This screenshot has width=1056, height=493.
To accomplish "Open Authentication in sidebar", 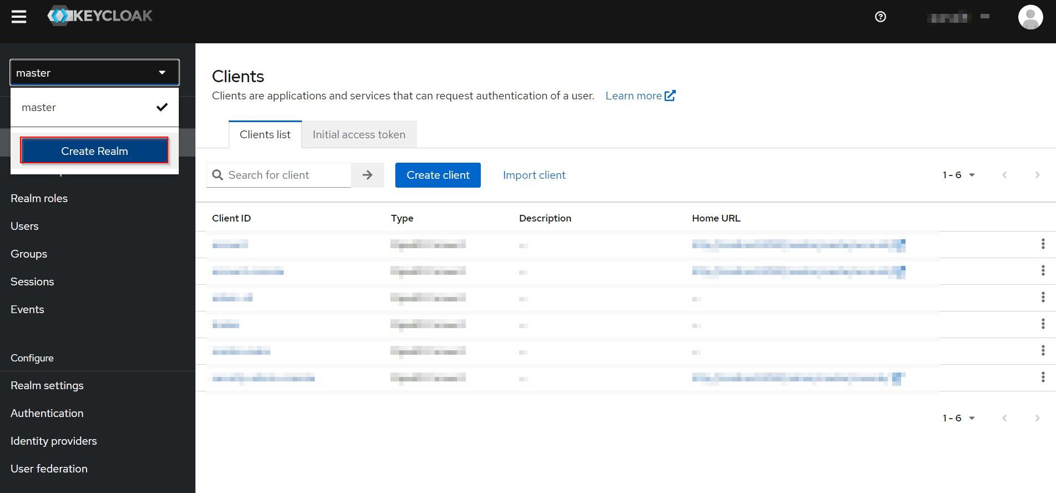I will point(47,413).
